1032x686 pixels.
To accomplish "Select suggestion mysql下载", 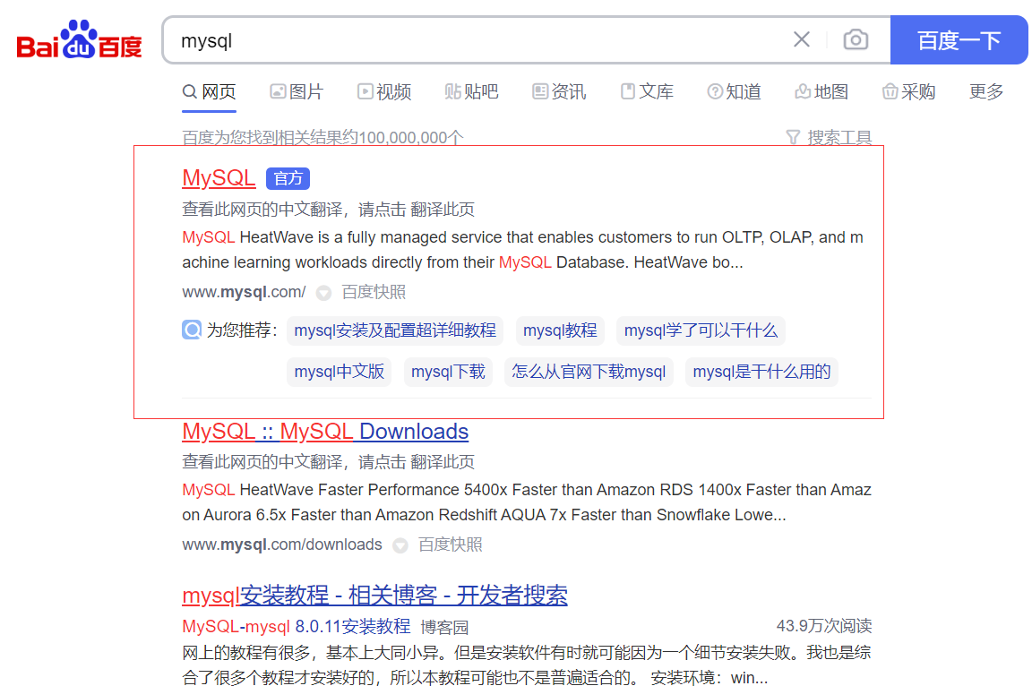I will click(x=448, y=372).
